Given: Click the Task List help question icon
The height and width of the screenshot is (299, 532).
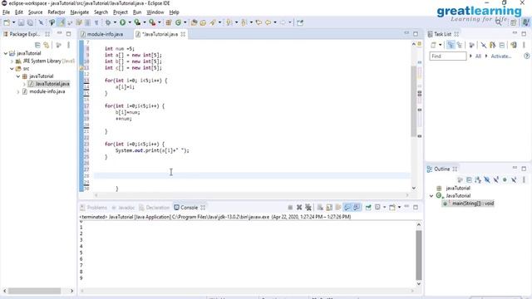Looking at the screenshot, I should point(526,56).
